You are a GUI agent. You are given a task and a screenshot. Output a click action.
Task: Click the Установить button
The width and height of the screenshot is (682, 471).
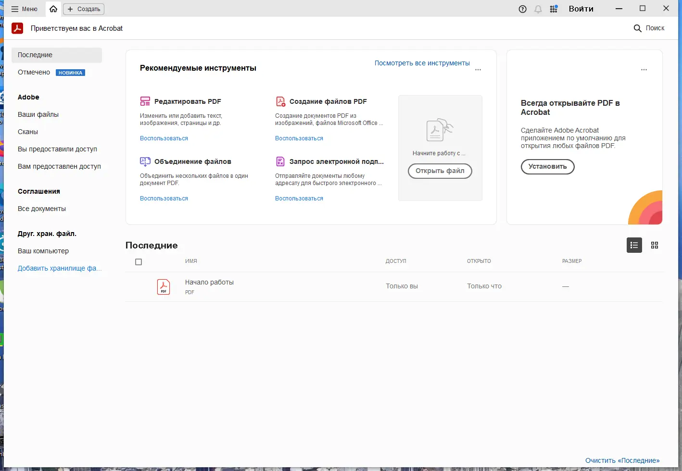pyautogui.click(x=548, y=167)
